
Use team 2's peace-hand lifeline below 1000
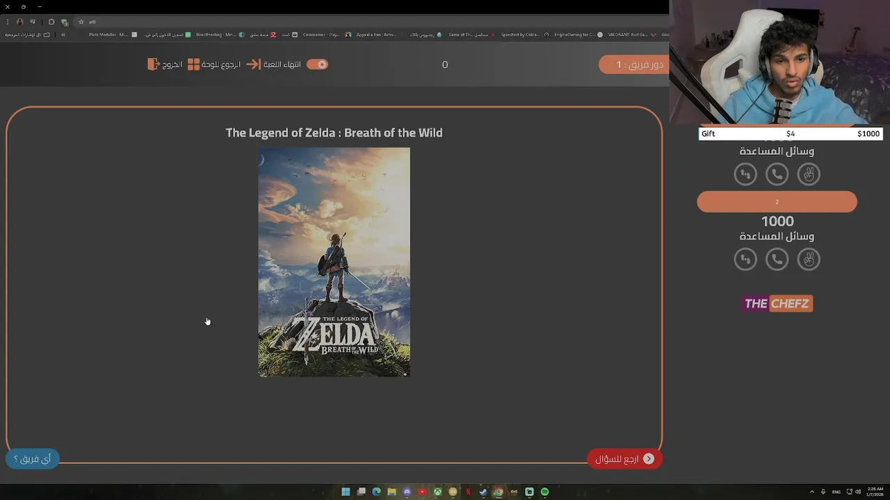click(x=809, y=259)
